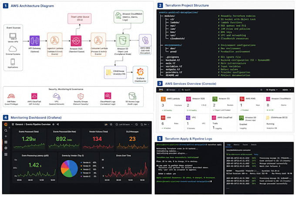This screenshot has height=197, width=296.
Task: Click the Ingestion Lambda icon in the diagram
Action: click(x=54, y=40)
